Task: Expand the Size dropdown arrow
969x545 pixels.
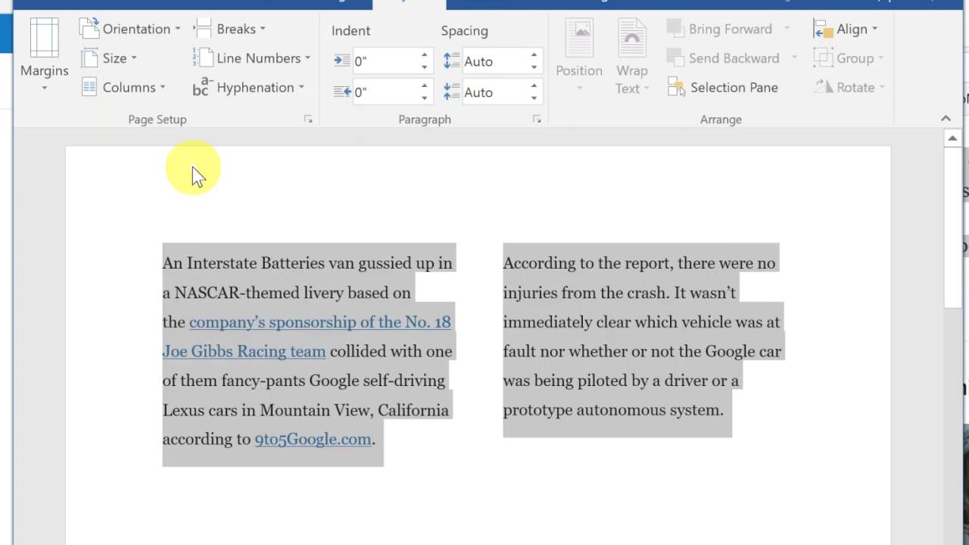Action: 134,58
